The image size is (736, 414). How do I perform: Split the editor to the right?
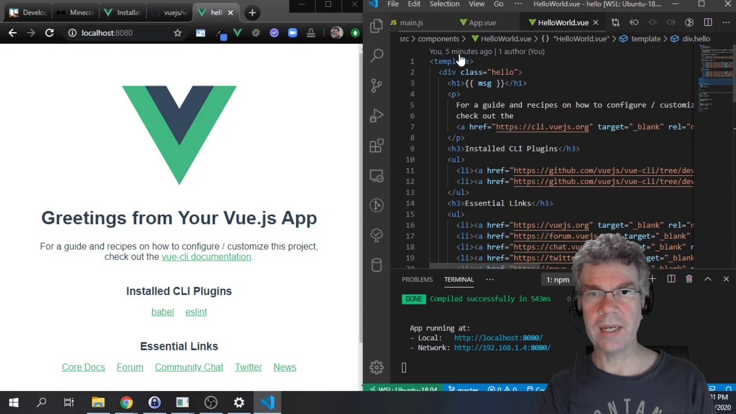click(x=708, y=22)
